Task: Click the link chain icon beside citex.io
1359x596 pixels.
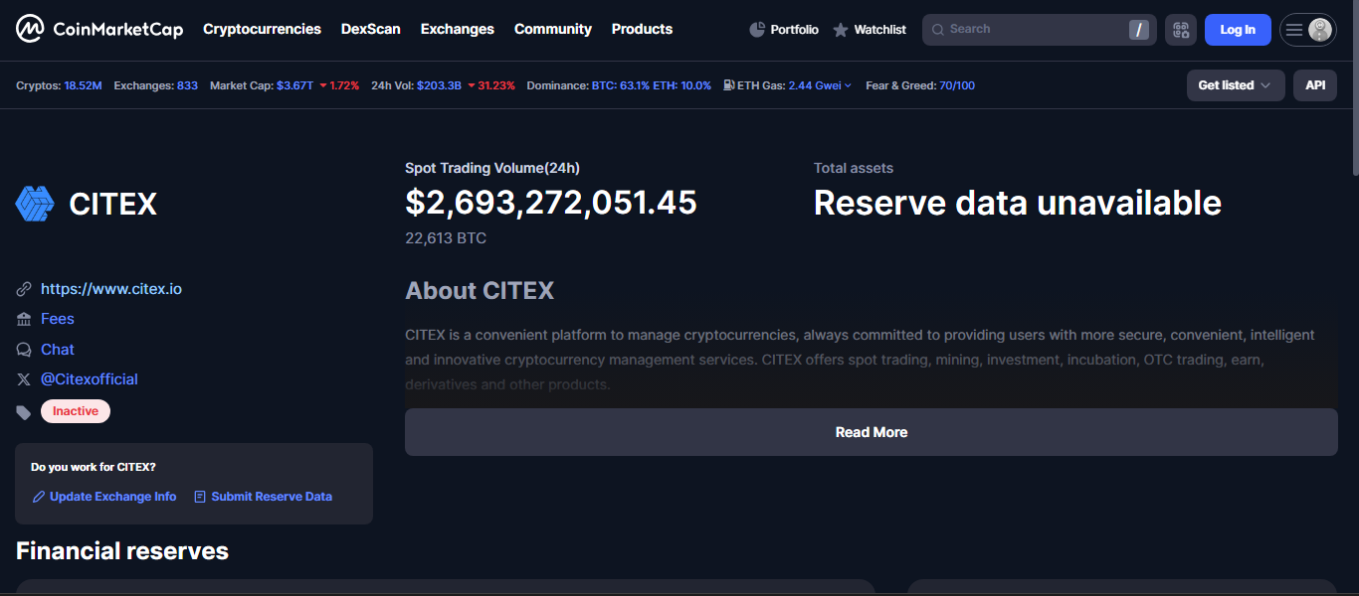Action: tap(24, 289)
